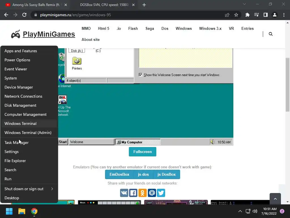Launch Windows Terminal (Admin)
290x218 pixels.
click(x=29, y=133)
